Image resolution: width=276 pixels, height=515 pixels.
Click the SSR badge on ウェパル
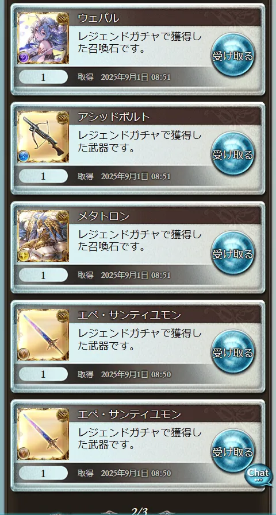[x=63, y=19]
